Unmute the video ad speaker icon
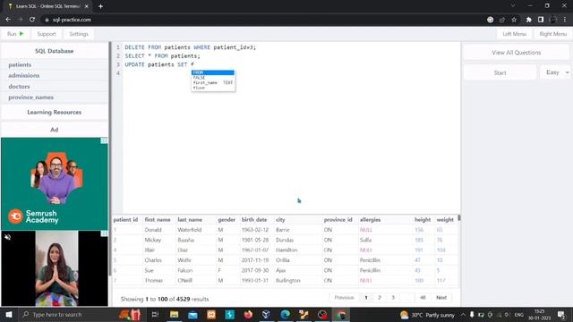The image size is (573, 322). pyautogui.click(x=7, y=237)
